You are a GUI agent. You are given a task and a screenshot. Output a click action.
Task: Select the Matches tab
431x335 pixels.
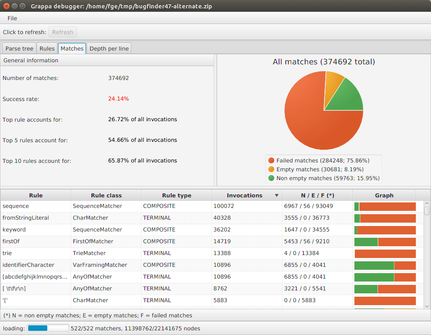[x=72, y=49]
